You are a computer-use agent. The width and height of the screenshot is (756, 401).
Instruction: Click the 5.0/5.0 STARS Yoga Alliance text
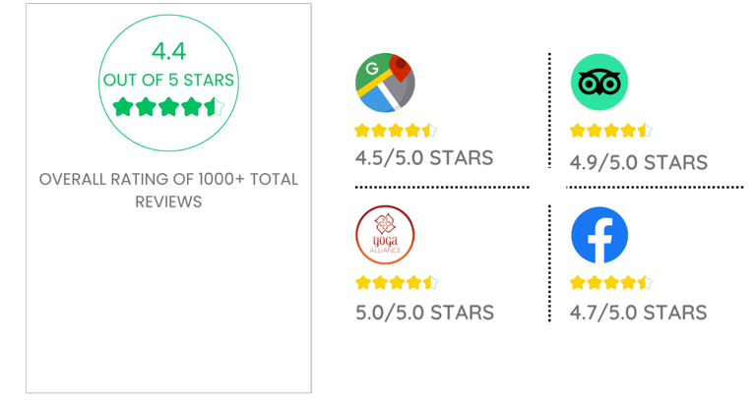[424, 313]
